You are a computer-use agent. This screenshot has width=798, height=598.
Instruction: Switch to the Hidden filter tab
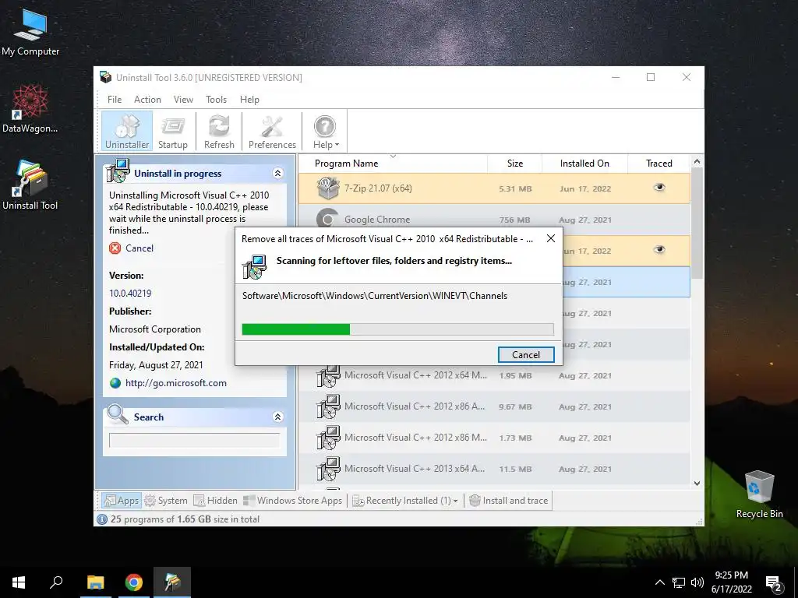(x=215, y=501)
